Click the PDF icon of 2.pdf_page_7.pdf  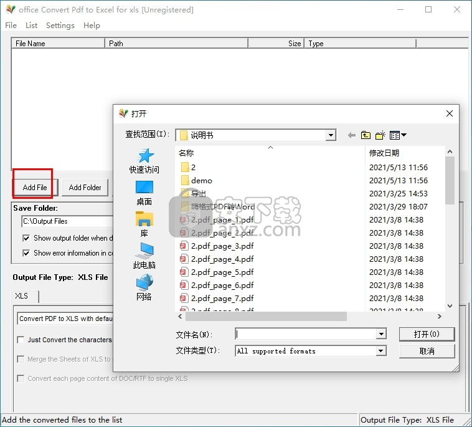184,299
